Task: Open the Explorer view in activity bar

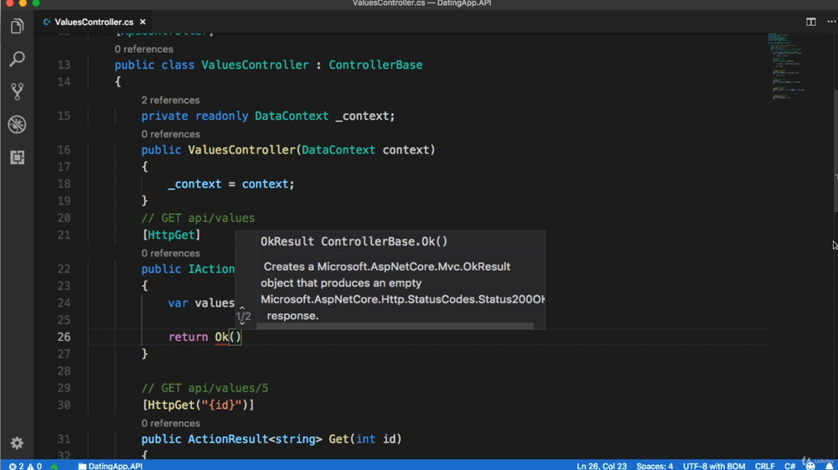Action: tap(17, 26)
